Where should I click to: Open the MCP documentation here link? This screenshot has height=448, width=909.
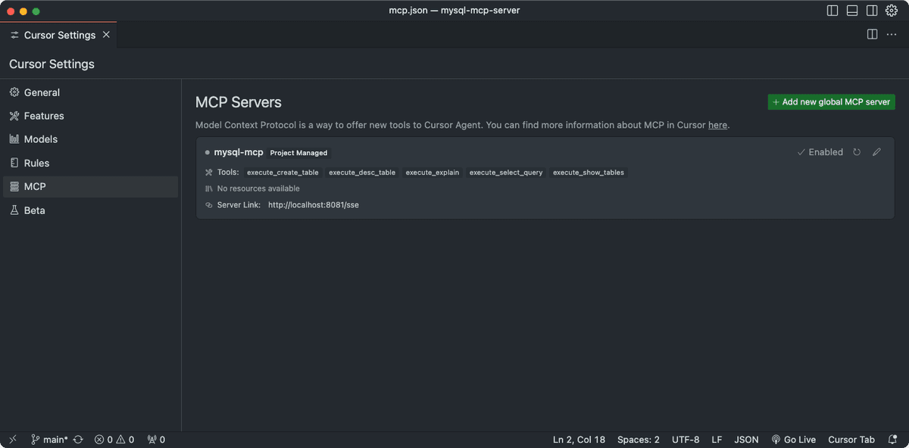pos(717,125)
